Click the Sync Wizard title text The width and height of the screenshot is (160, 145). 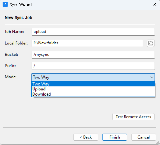point(21,5)
